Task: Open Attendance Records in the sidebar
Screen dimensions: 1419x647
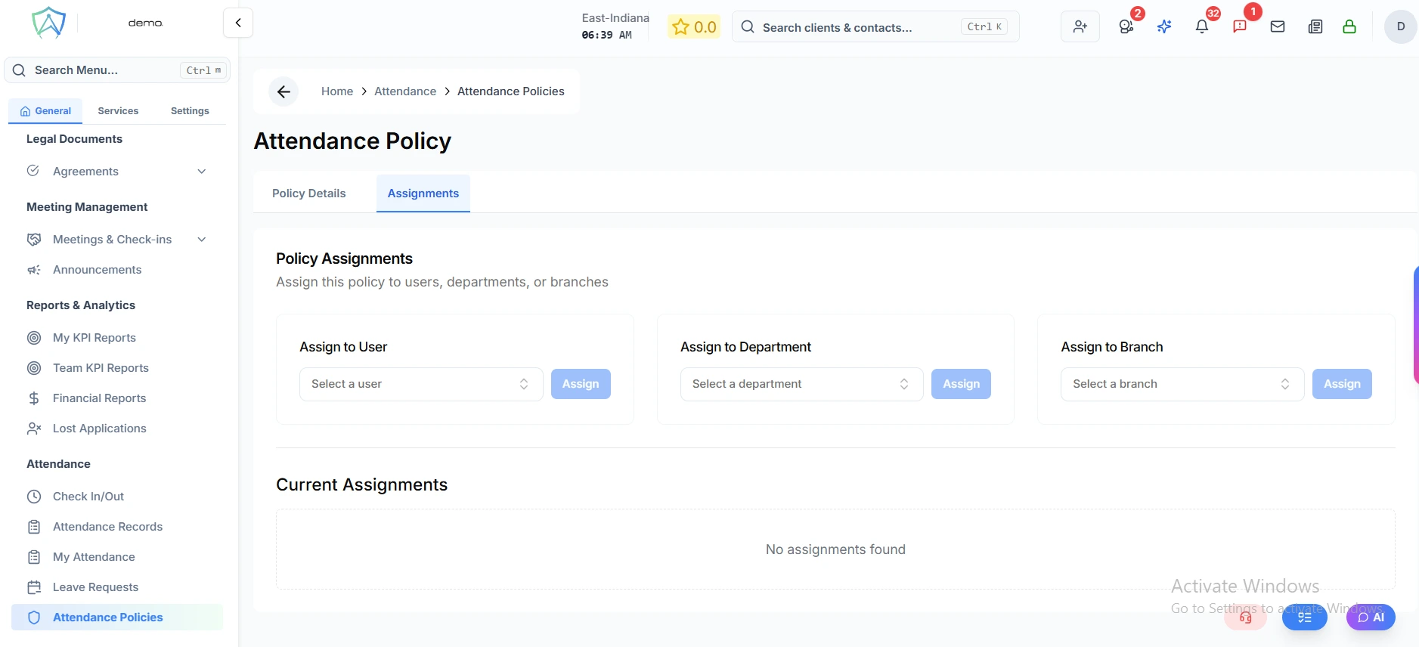Action: point(107,527)
